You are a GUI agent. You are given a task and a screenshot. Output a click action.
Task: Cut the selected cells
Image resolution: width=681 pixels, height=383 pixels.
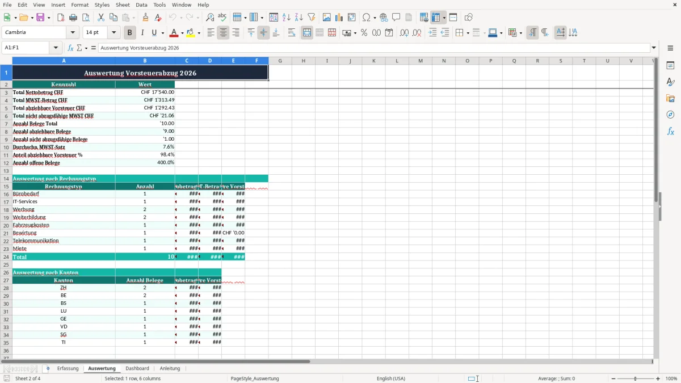coord(101,18)
